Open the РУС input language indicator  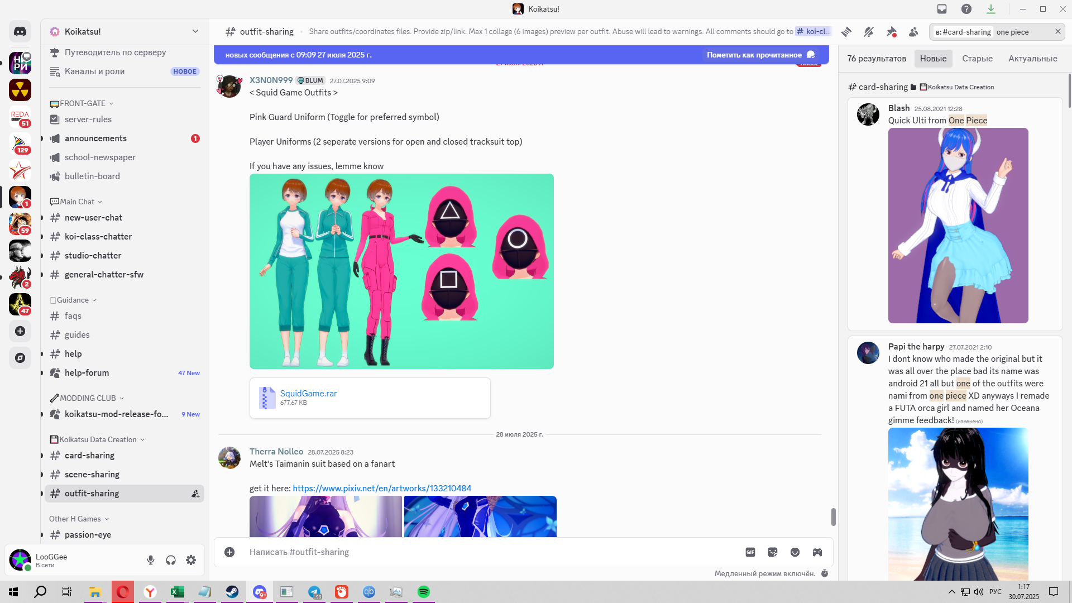996,592
